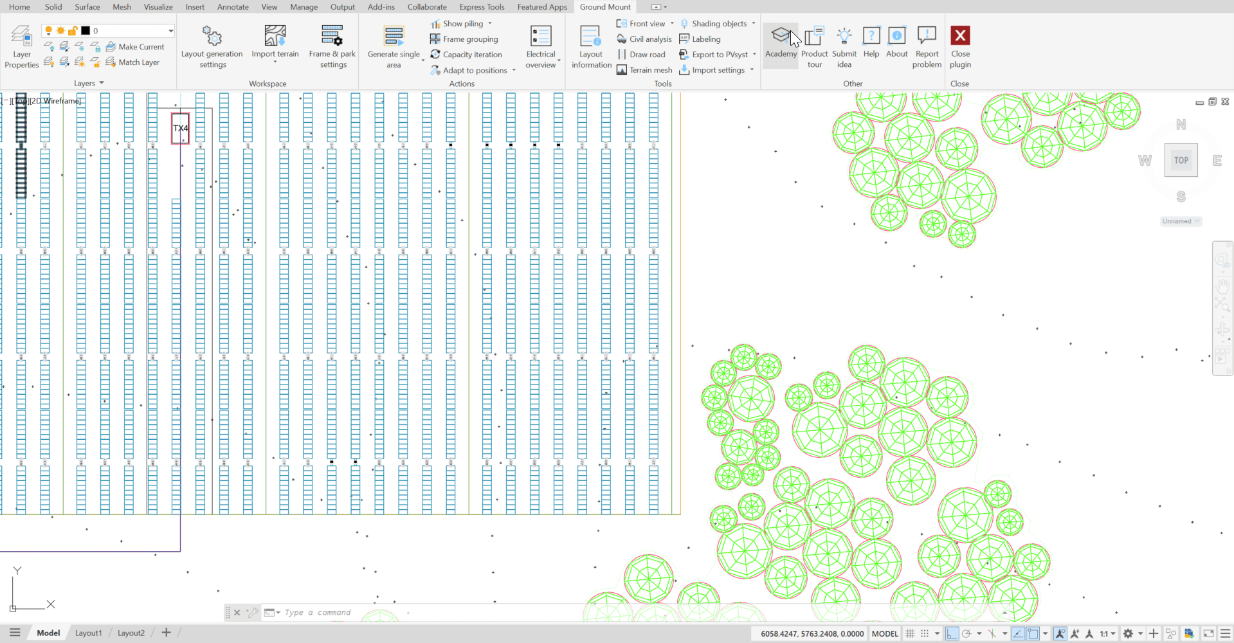
Task: Run the Capacity iteration action
Action: [466, 55]
